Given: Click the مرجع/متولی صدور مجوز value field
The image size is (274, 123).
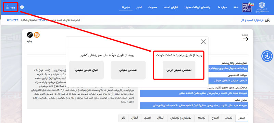Looking at the screenshot, I should tap(194, 93).
